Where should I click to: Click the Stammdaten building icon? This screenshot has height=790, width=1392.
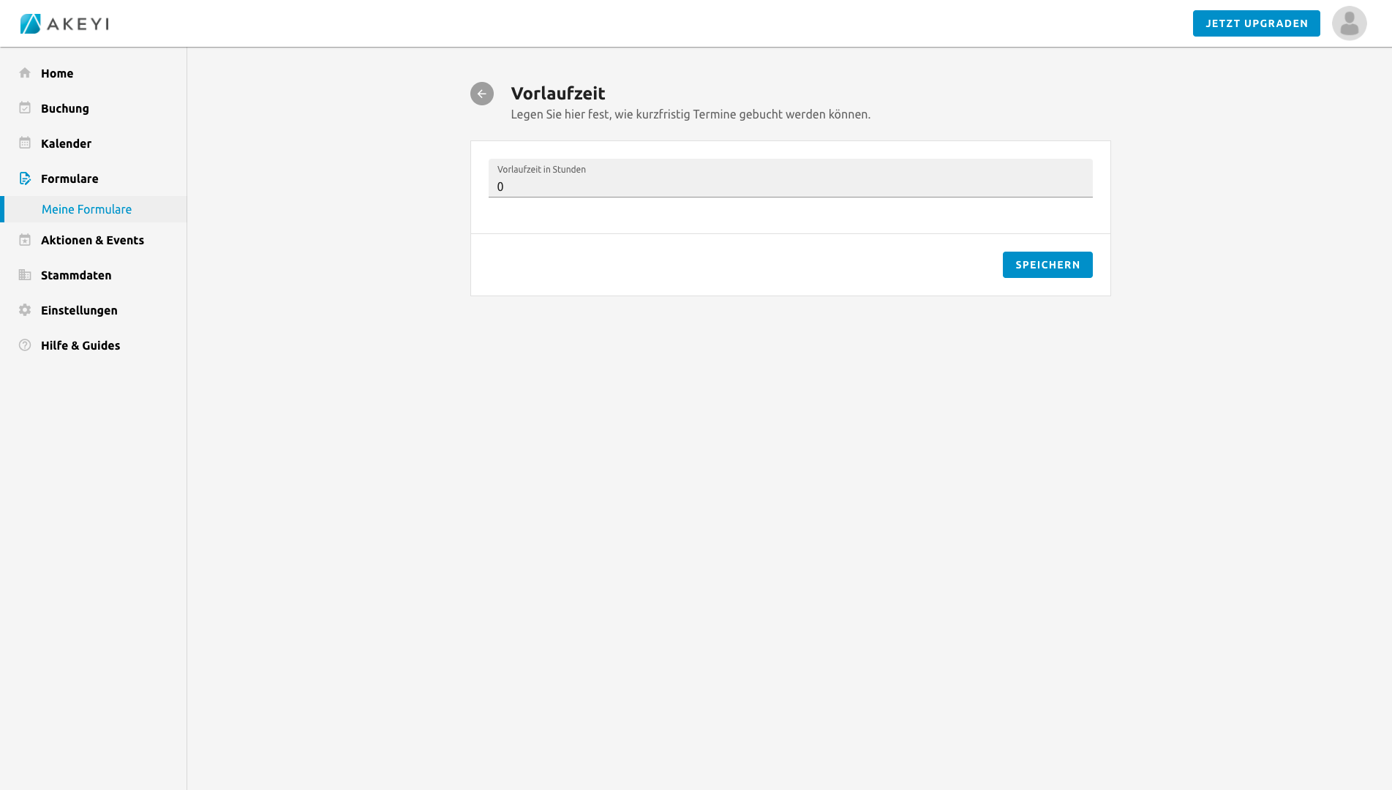coord(25,275)
